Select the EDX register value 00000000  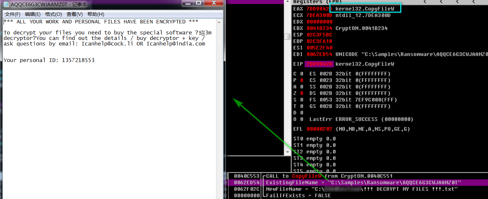point(319,22)
